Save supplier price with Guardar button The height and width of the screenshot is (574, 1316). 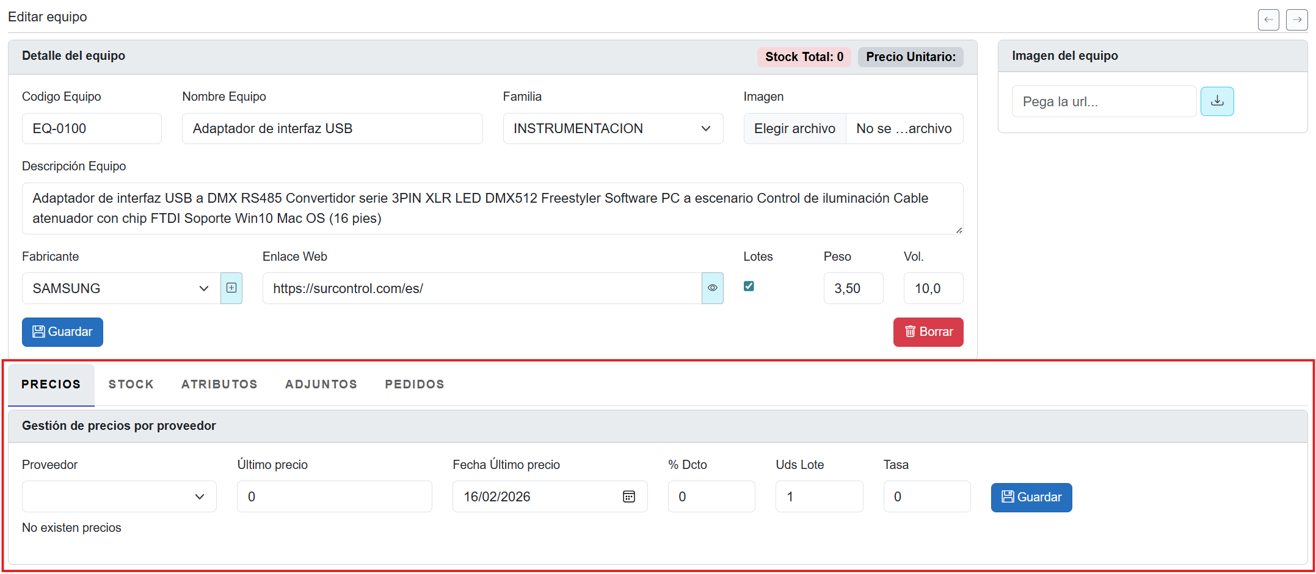tap(1031, 497)
